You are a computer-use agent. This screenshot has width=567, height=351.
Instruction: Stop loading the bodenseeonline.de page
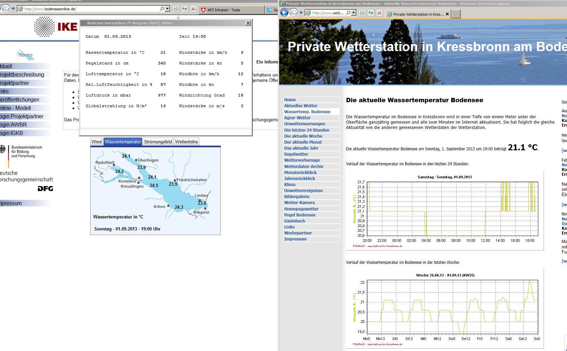point(193,9)
